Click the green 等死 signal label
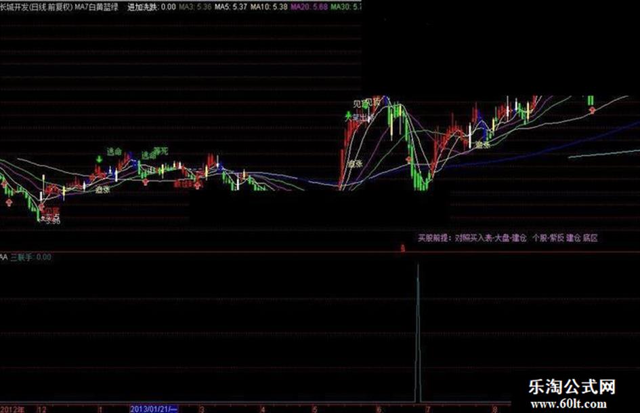This screenshot has height=413, width=640. click(x=161, y=151)
